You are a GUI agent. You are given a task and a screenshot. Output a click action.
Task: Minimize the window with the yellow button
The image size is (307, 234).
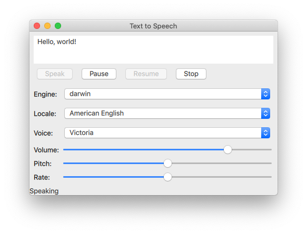click(47, 26)
